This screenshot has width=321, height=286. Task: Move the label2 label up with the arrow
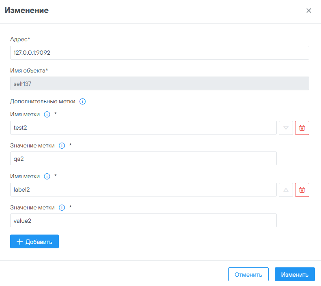[286, 190]
